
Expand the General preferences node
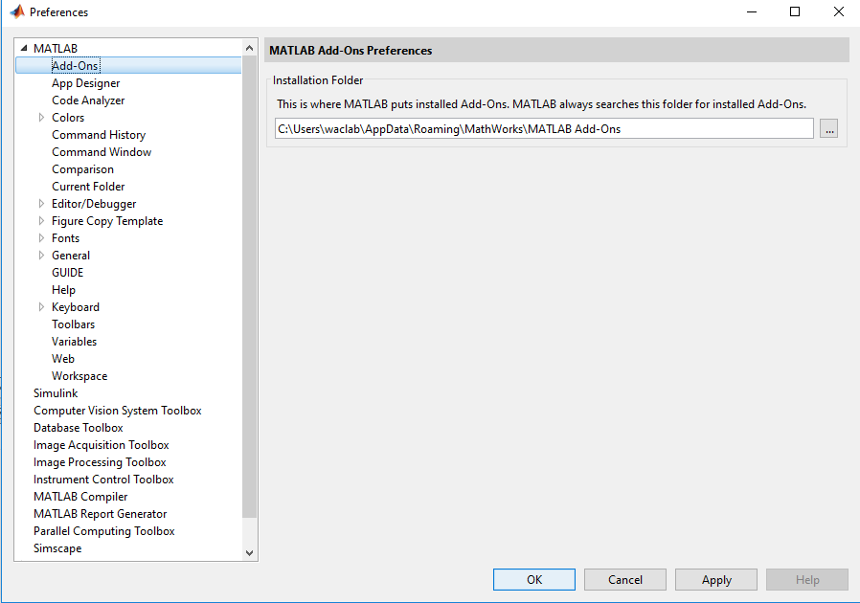(x=41, y=256)
